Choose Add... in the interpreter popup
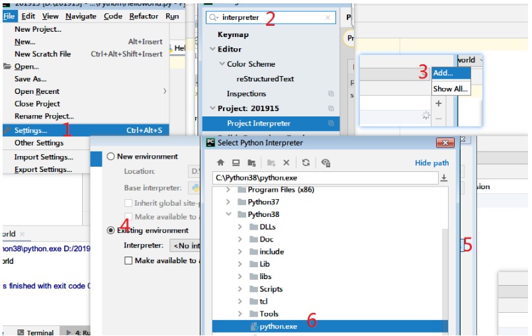Viewport: 532px width, 336px height. 451,73
